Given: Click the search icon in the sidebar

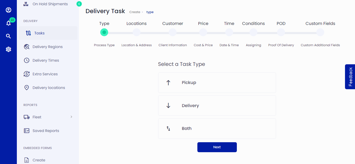Looking at the screenshot, I should click(x=8, y=36).
